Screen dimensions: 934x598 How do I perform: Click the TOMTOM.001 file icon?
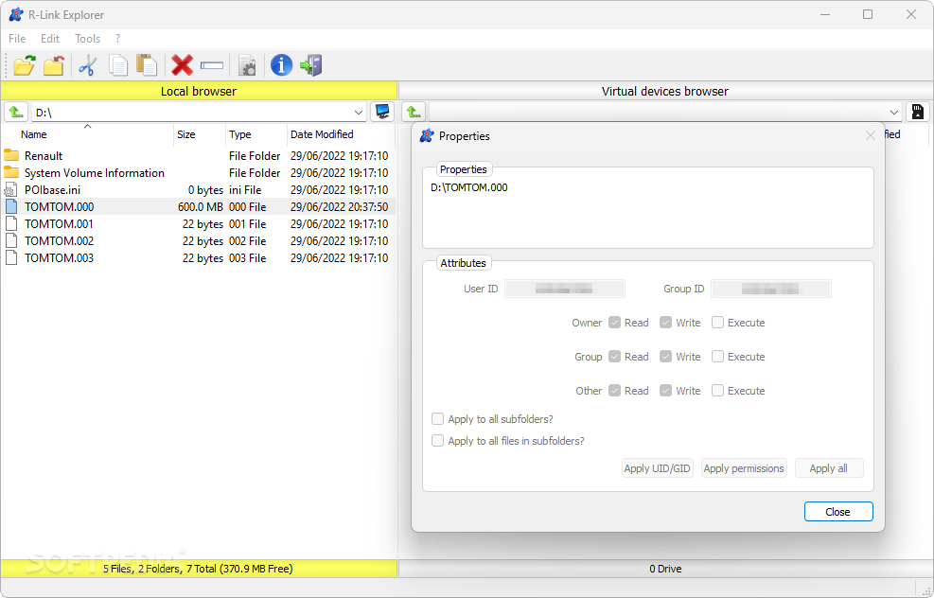(x=10, y=224)
